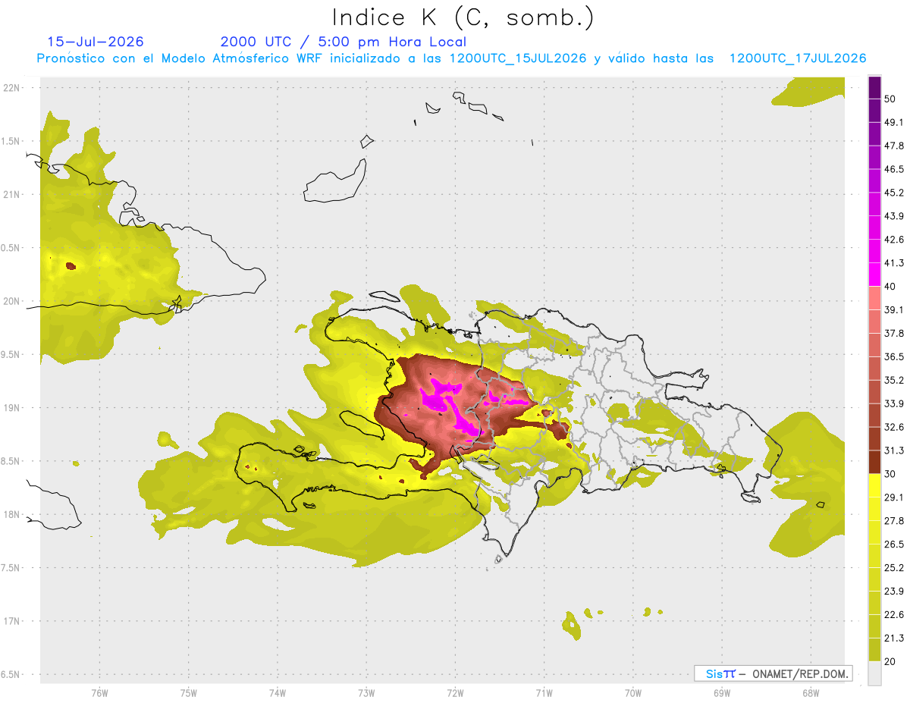The image size is (910, 703).
Task: Click legend value "50"
Action: (x=890, y=99)
